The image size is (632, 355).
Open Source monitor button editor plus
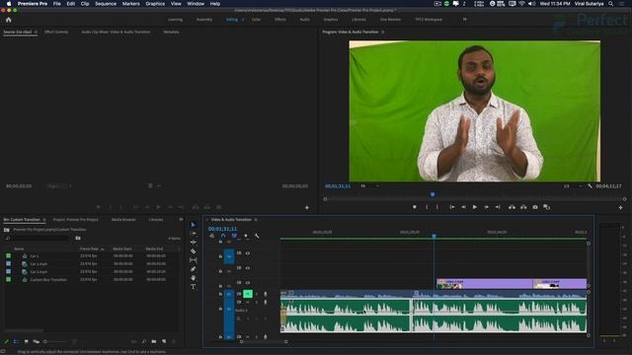point(307,207)
